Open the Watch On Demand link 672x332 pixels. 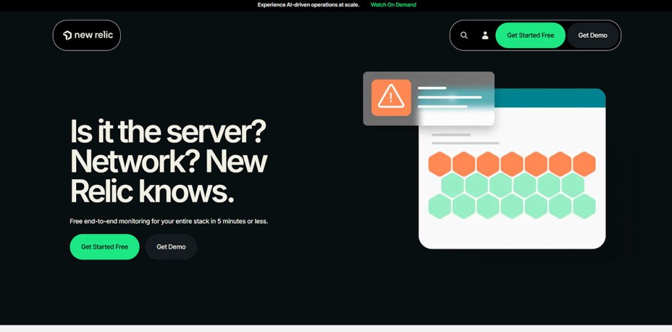click(394, 5)
